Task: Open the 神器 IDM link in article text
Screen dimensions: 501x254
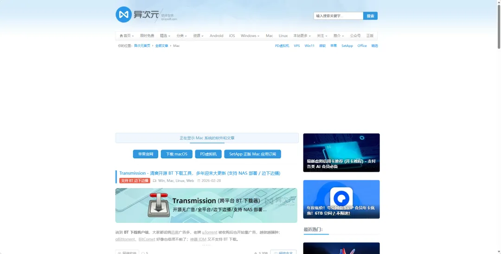Action: [198, 239]
